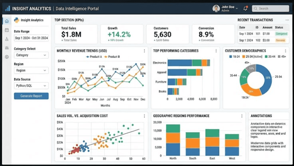This screenshot has height=166, width=294.
Task: Open the bar chart sidebar icon
Action: 7,39
